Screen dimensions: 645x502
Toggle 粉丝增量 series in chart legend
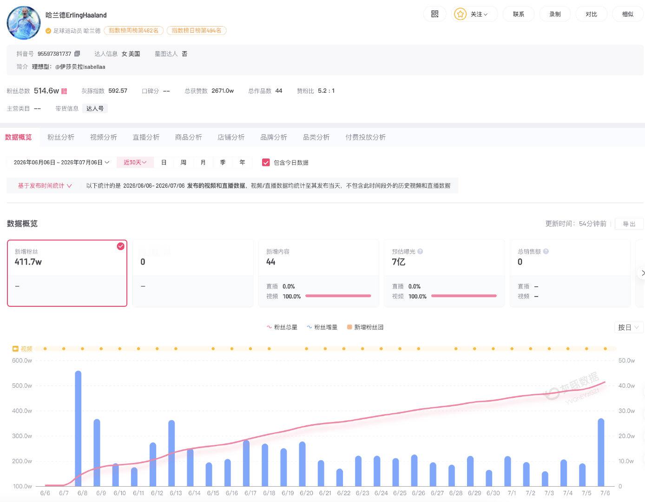[322, 327]
